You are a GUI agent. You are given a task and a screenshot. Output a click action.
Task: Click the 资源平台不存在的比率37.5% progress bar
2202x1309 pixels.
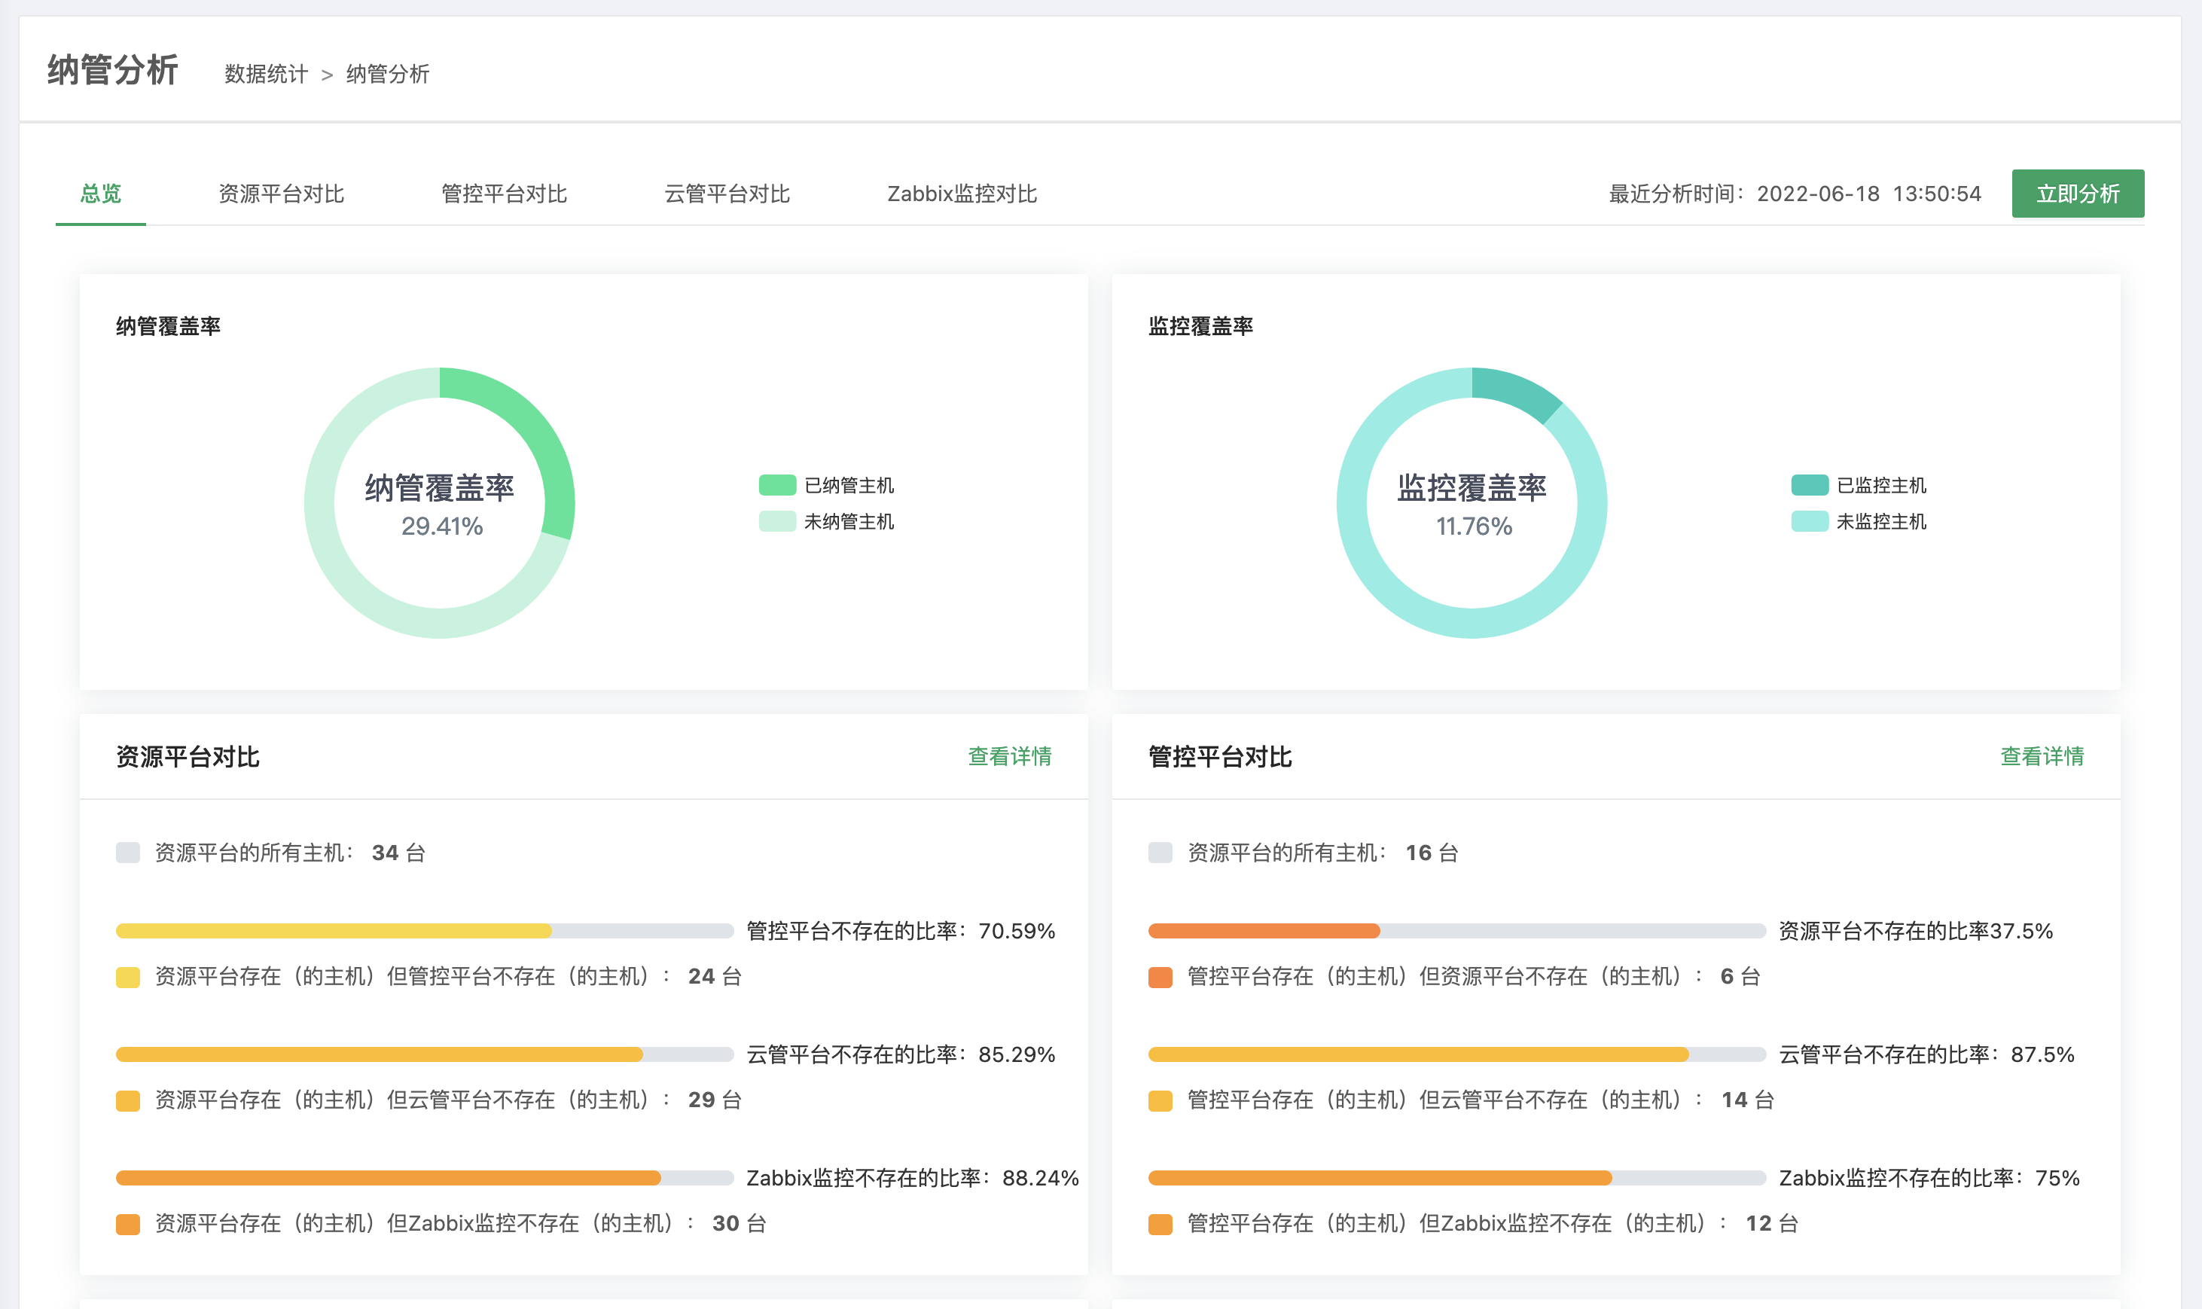pos(1457,931)
